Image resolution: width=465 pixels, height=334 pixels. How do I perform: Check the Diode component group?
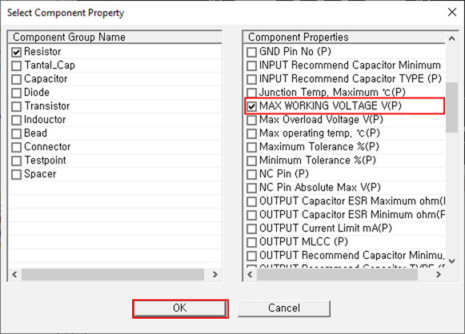(16, 93)
